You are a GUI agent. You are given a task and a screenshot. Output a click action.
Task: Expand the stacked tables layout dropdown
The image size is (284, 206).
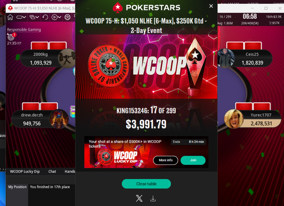click(x=34, y=17)
